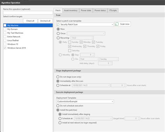Click the Uncheck all button
The width and height of the screenshot is (165, 132).
point(45,21)
